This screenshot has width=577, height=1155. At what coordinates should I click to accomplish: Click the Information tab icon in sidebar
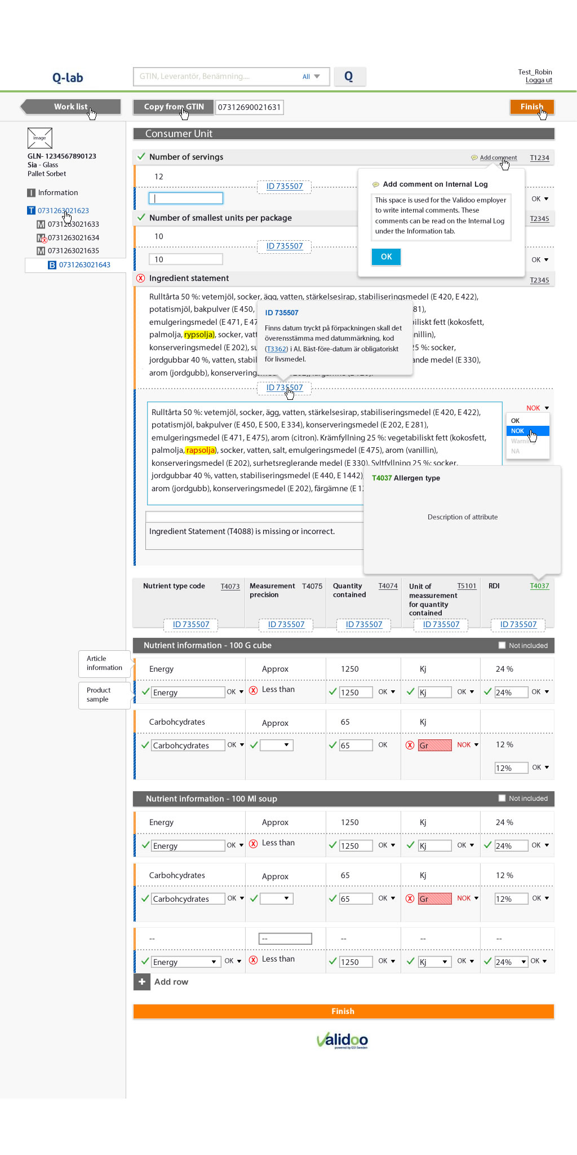pos(32,193)
